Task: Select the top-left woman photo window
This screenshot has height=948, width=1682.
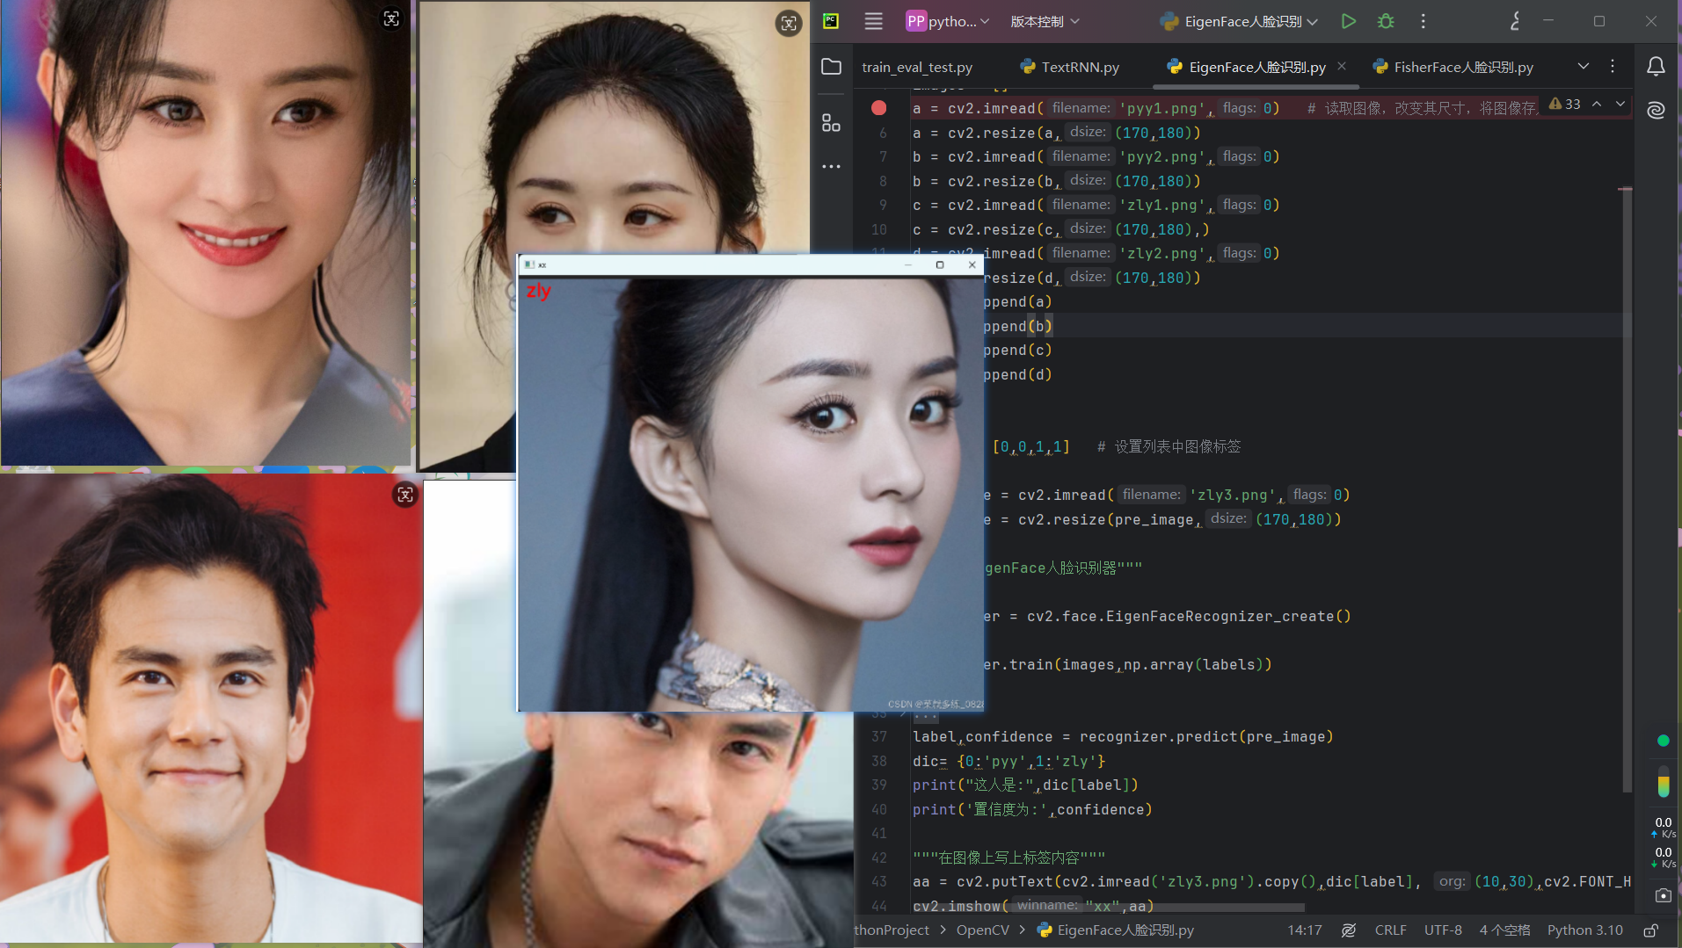Action: (x=206, y=232)
